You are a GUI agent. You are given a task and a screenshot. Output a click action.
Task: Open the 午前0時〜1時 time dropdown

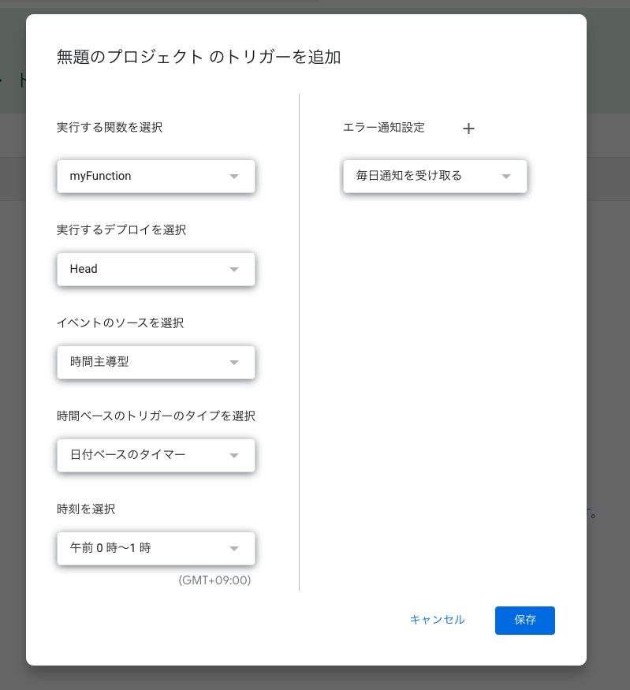pyautogui.click(x=155, y=548)
